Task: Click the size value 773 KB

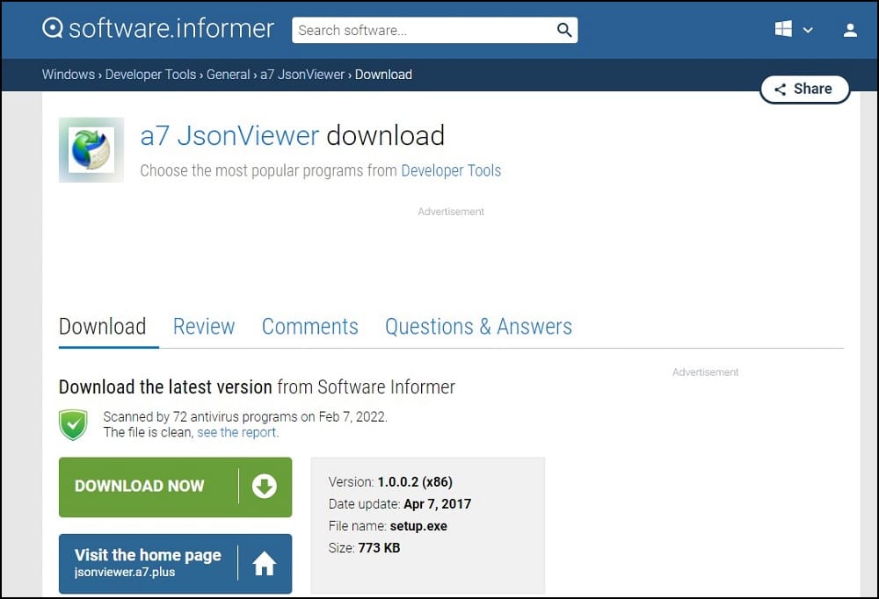Action: [380, 548]
